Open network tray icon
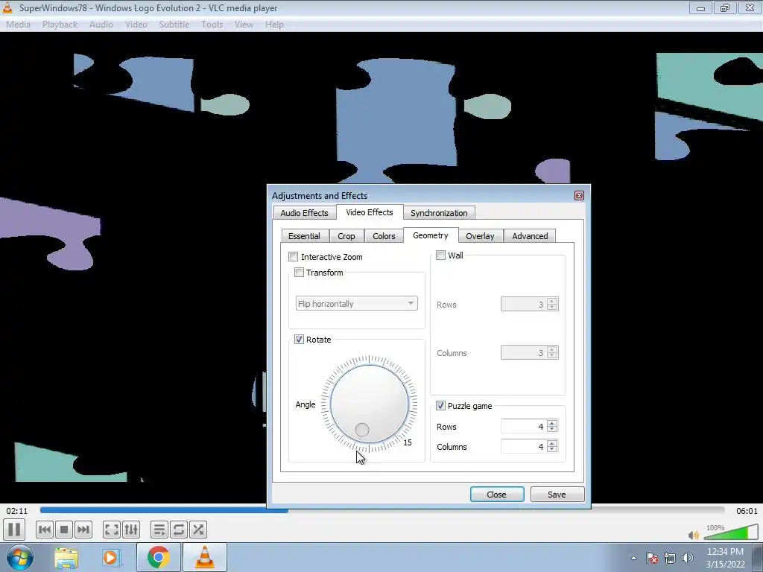Image resolution: width=763 pixels, height=572 pixels. point(670,558)
